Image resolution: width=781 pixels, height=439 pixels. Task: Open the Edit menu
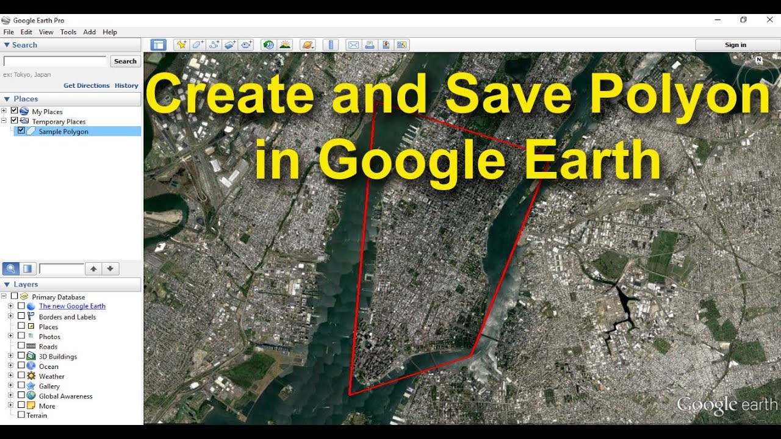(26, 32)
